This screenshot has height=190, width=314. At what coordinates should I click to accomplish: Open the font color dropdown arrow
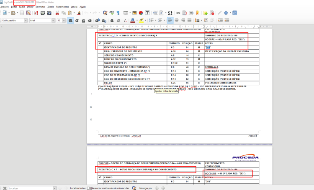click(137, 20)
